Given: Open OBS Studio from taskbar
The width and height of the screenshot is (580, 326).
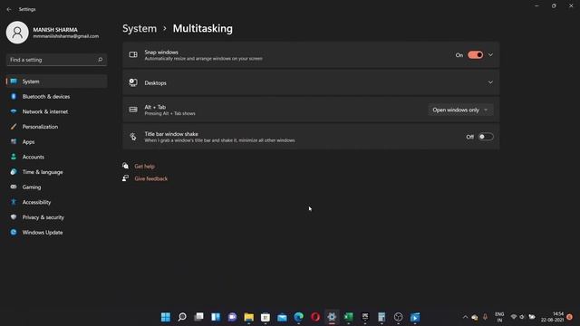Looking at the screenshot, I should point(399,317).
